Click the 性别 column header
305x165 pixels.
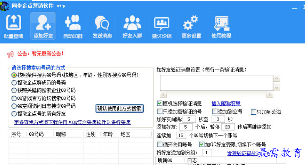pyautogui.click(x=92, y=134)
